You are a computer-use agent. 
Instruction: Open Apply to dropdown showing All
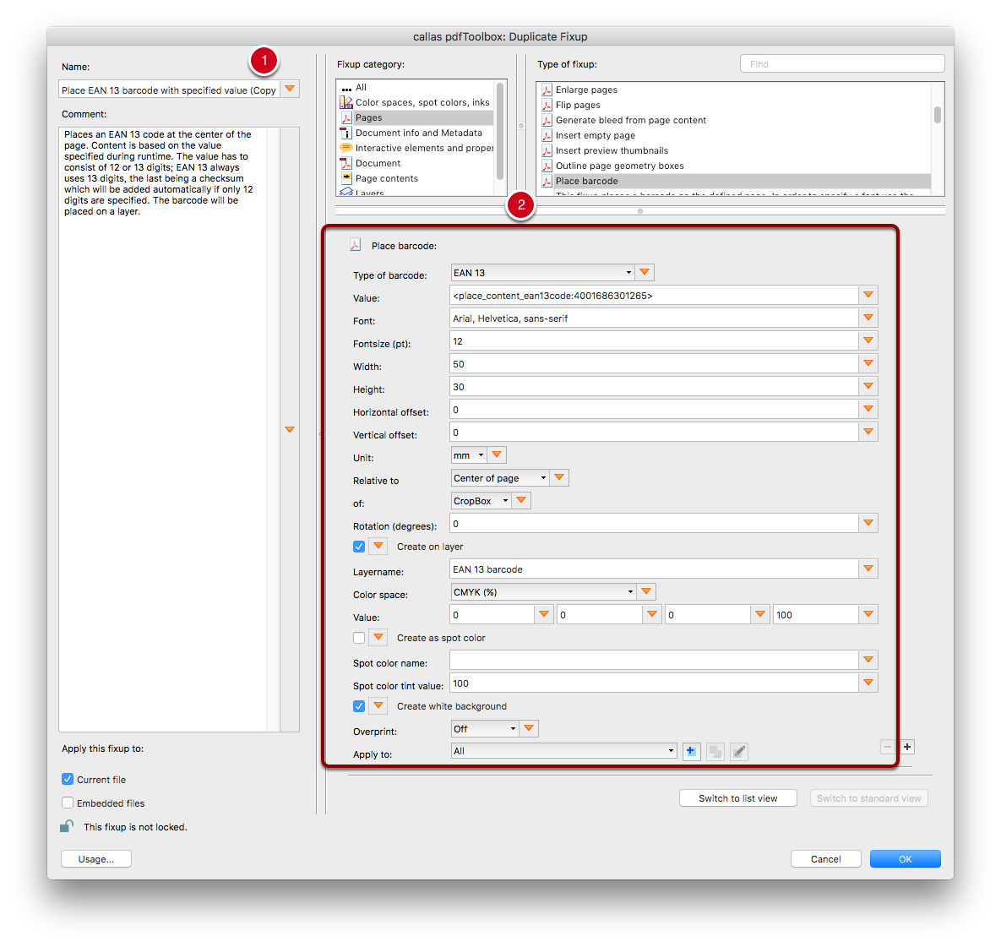click(563, 751)
